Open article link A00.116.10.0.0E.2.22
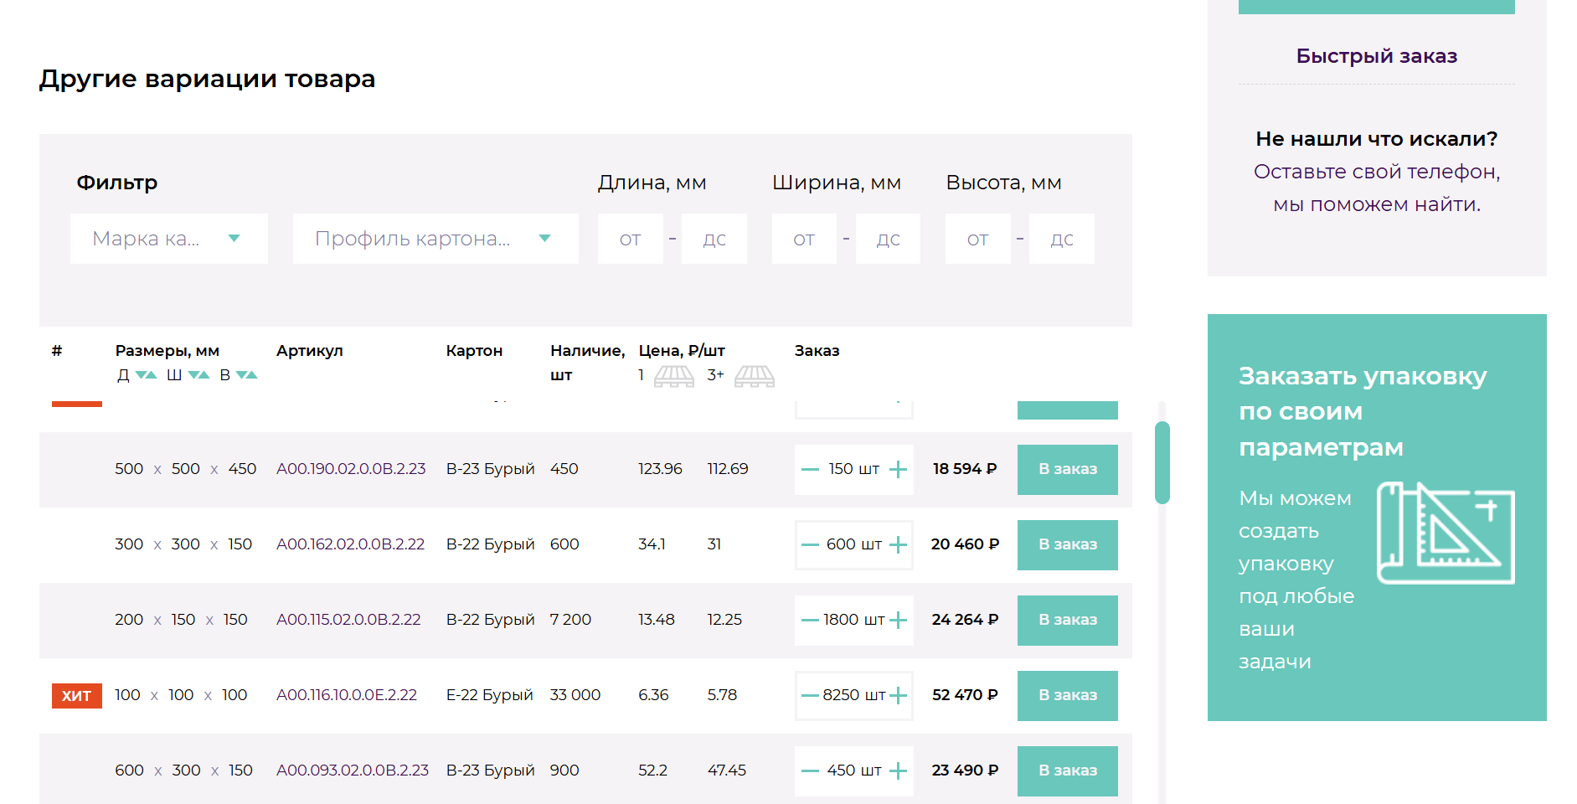This screenshot has width=1577, height=804. point(347,695)
